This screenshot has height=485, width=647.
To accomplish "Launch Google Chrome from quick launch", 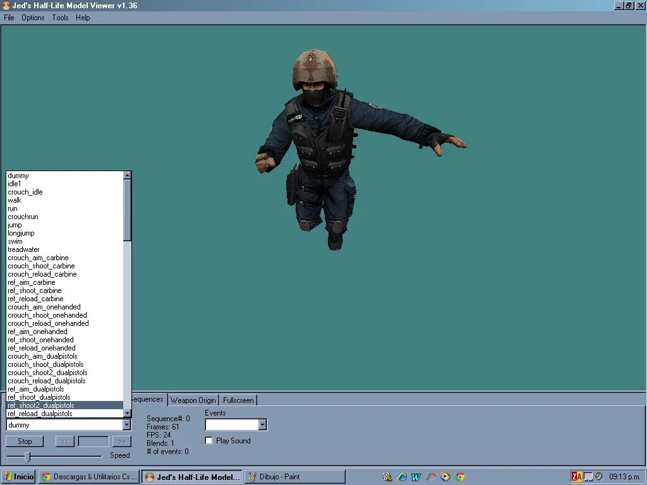I will (460, 477).
